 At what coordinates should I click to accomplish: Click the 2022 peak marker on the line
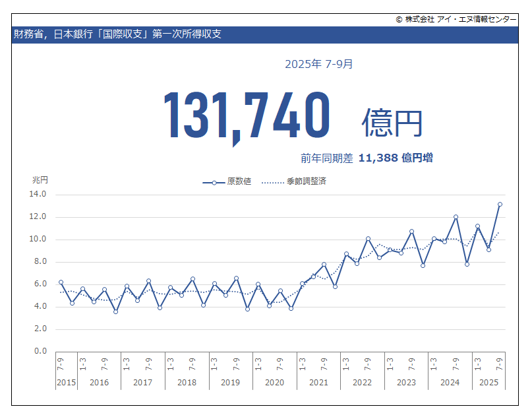[x=368, y=239]
